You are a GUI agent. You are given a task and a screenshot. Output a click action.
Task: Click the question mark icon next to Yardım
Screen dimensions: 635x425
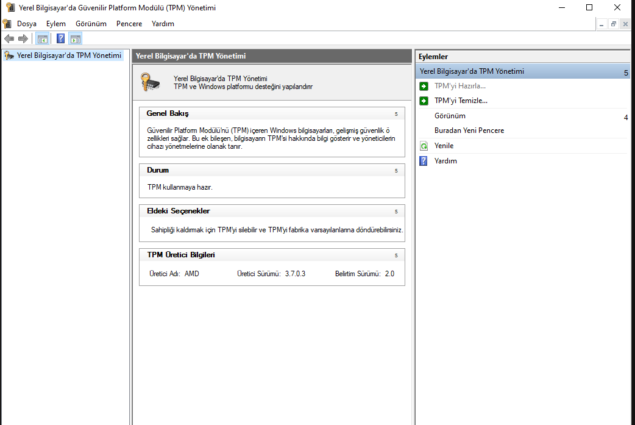click(424, 161)
